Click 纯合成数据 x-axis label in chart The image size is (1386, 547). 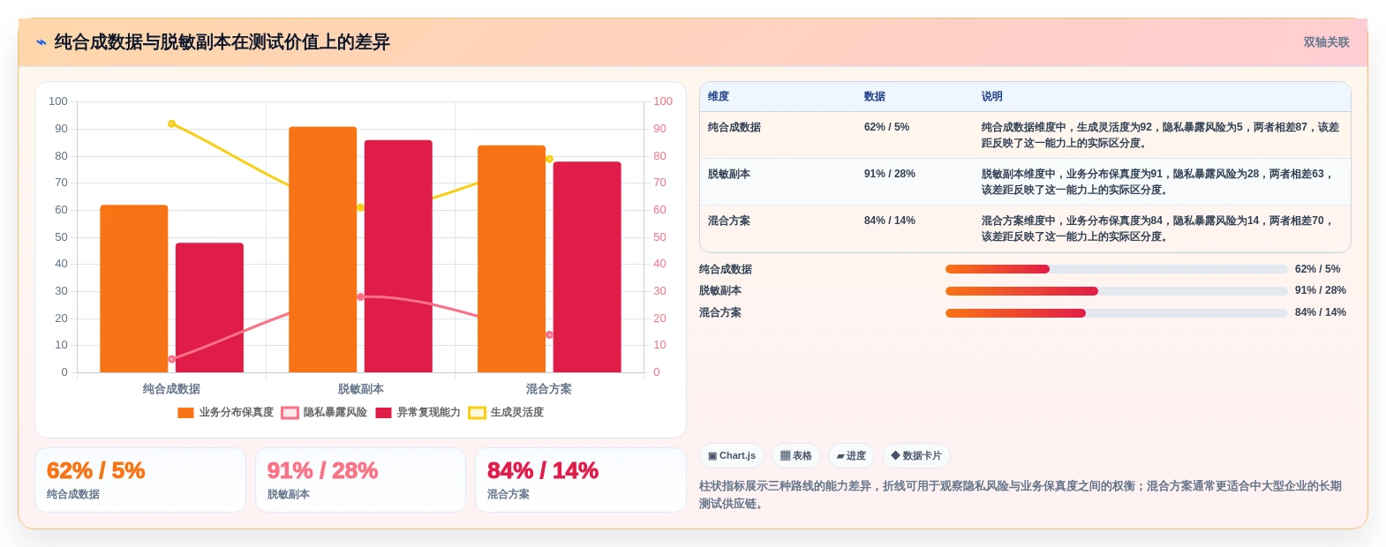(x=171, y=389)
